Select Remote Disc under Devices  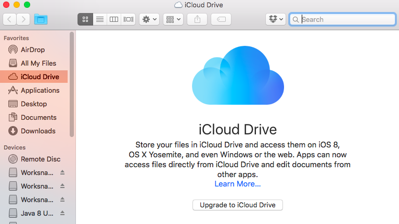[34, 159]
